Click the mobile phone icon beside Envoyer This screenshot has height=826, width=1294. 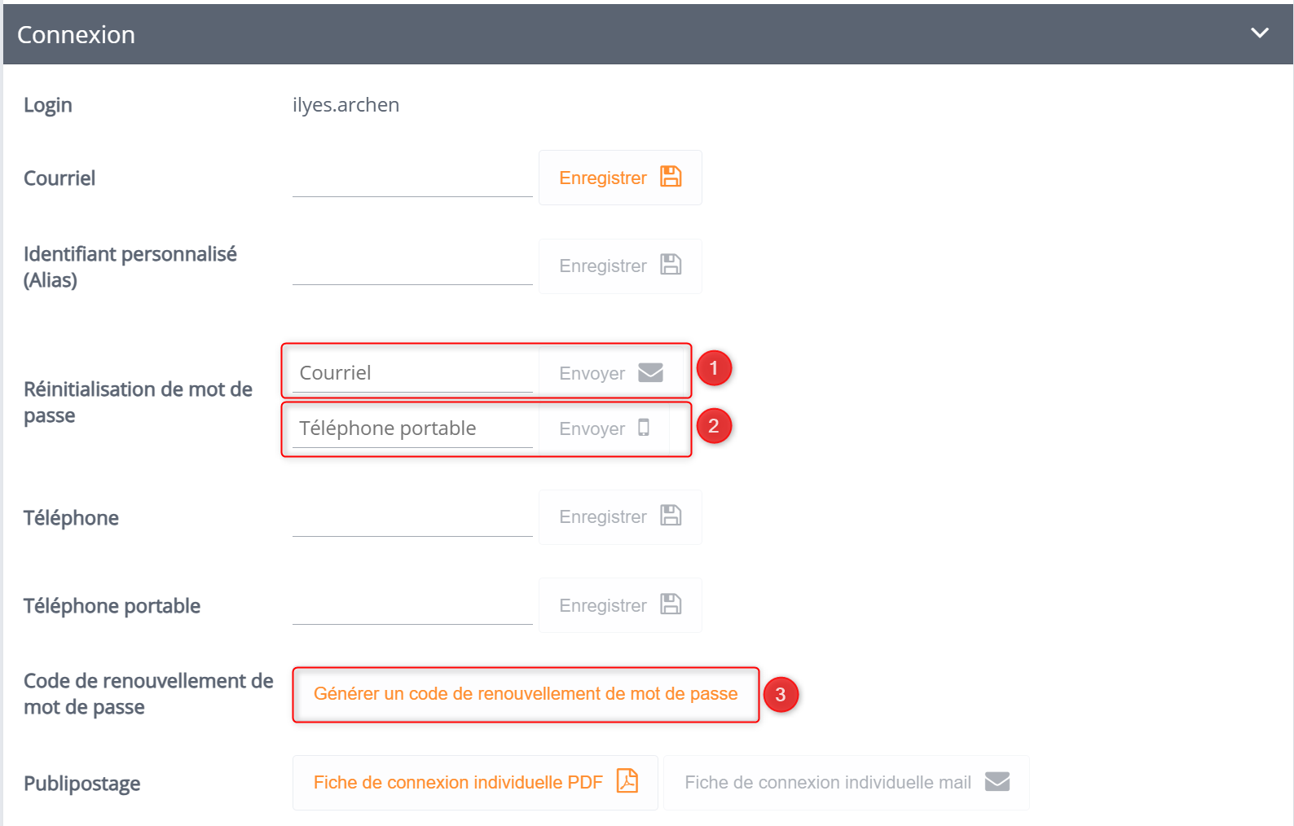(x=644, y=428)
